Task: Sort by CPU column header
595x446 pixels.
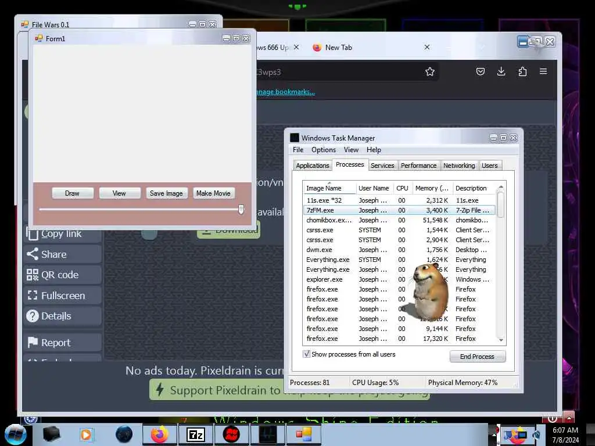Action: (402, 188)
